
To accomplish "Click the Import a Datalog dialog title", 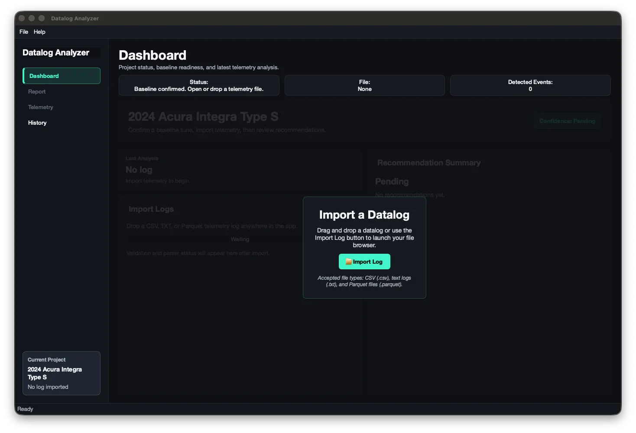I will click(x=364, y=215).
